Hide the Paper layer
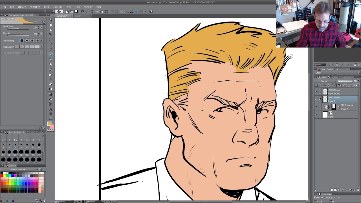 tap(316, 114)
